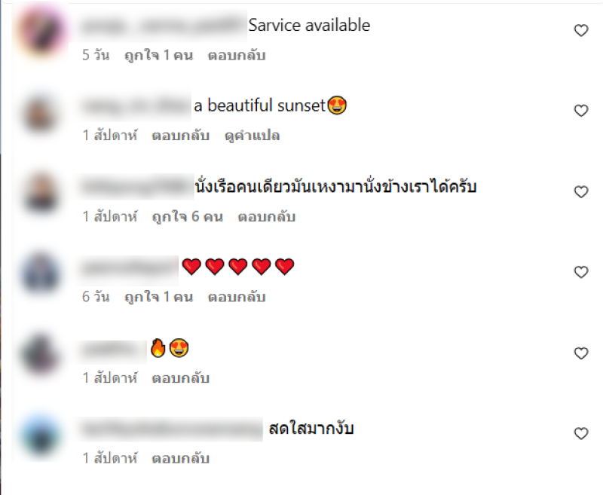Tap heart icon beside the Thai boat comment
Viewport: 603px width, 495px height.
click(x=581, y=192)
